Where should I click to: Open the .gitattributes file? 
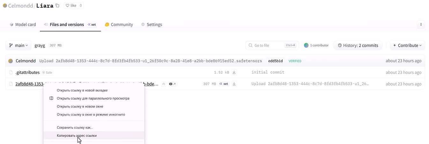(27, 72)
